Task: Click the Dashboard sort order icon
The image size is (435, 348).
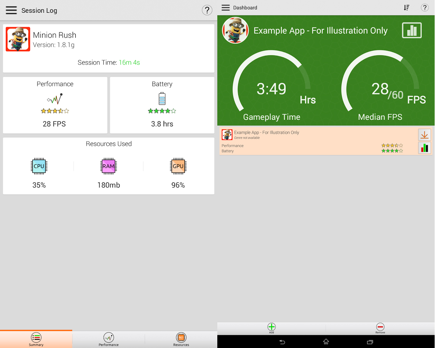Action: click(x=406, y=8)
